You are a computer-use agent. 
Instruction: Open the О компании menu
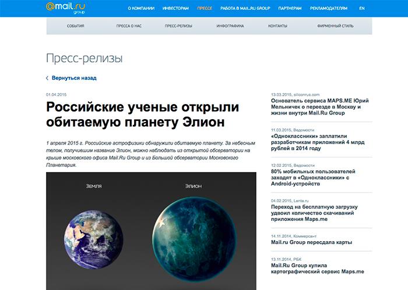click(140, 9)
